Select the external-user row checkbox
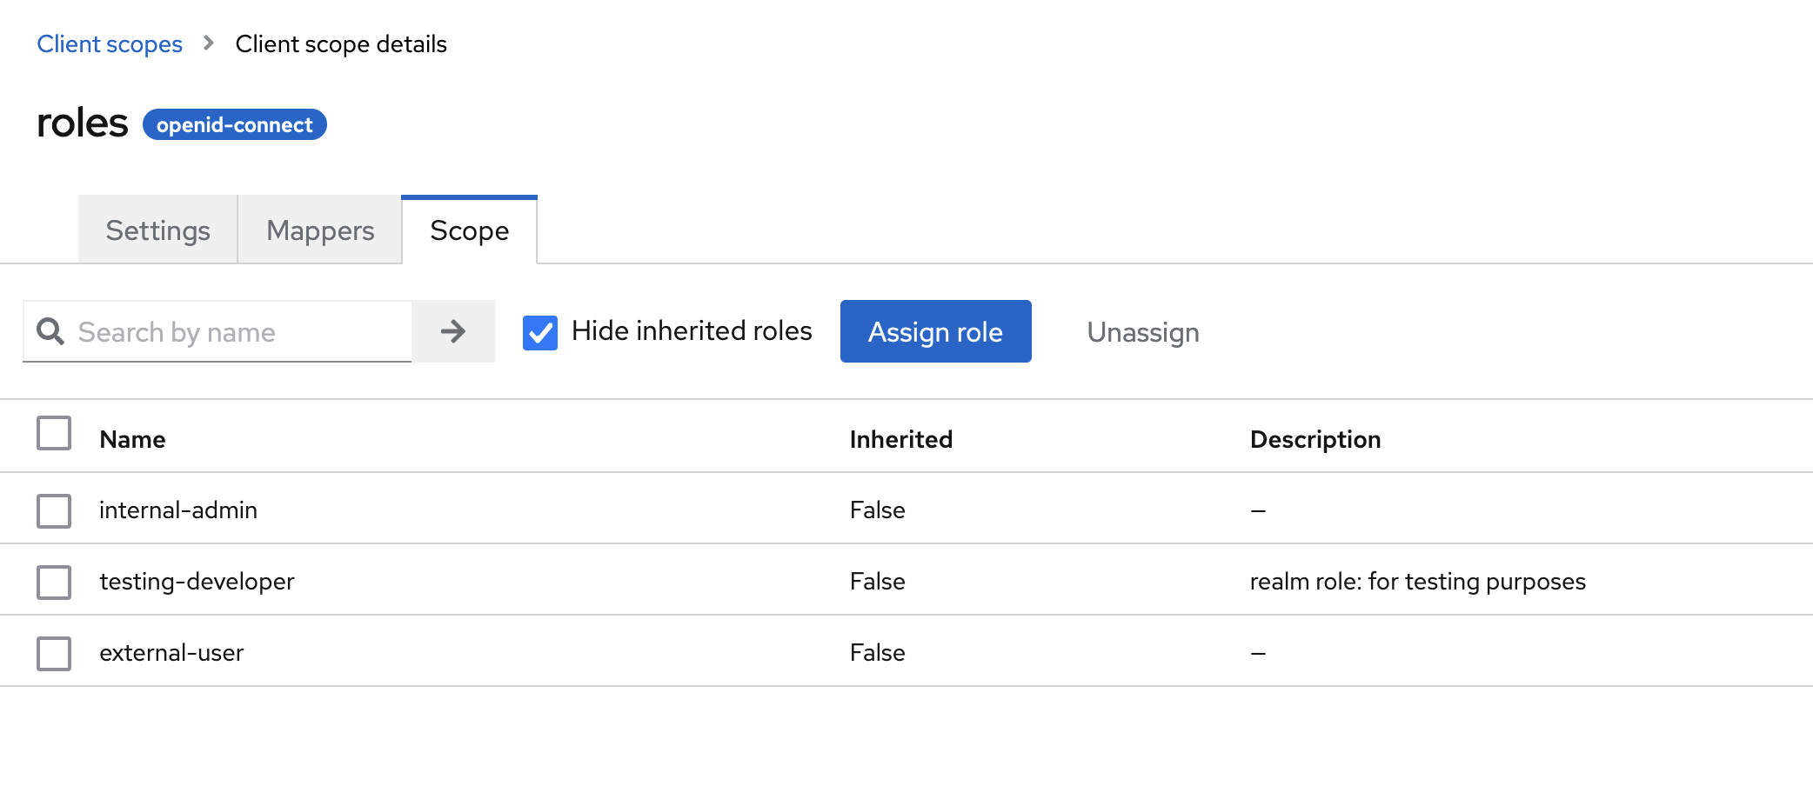Viewport: 1813px width, 786px height. [54, 654]
